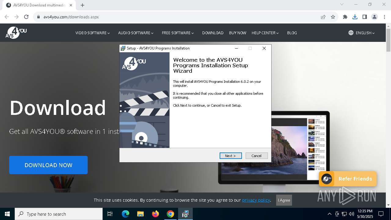
Task: Click the network icon in system tray
Action: click(344, 214)
